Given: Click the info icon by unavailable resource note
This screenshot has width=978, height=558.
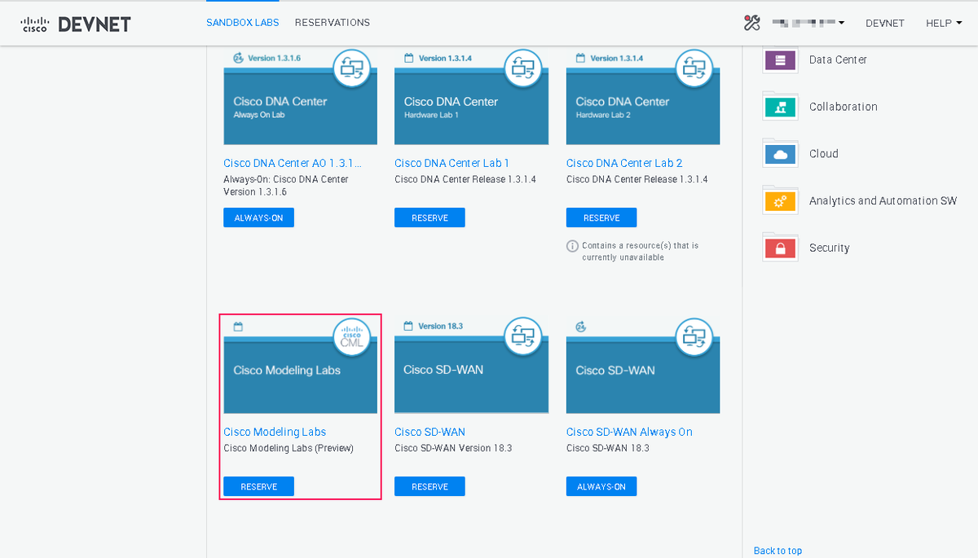Looking at the screenshot, I should (x=572, y=246).
